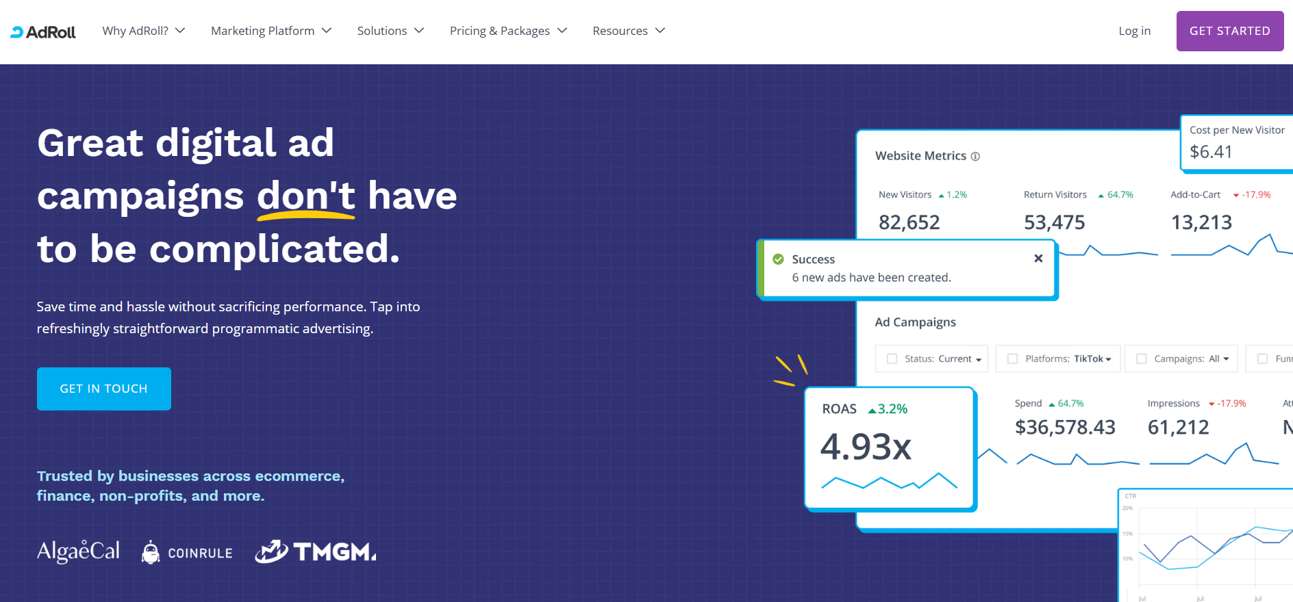Expand the Solutions chevron arrow
The width and height of the screenshot is (1293, 602).
(419, 31)
